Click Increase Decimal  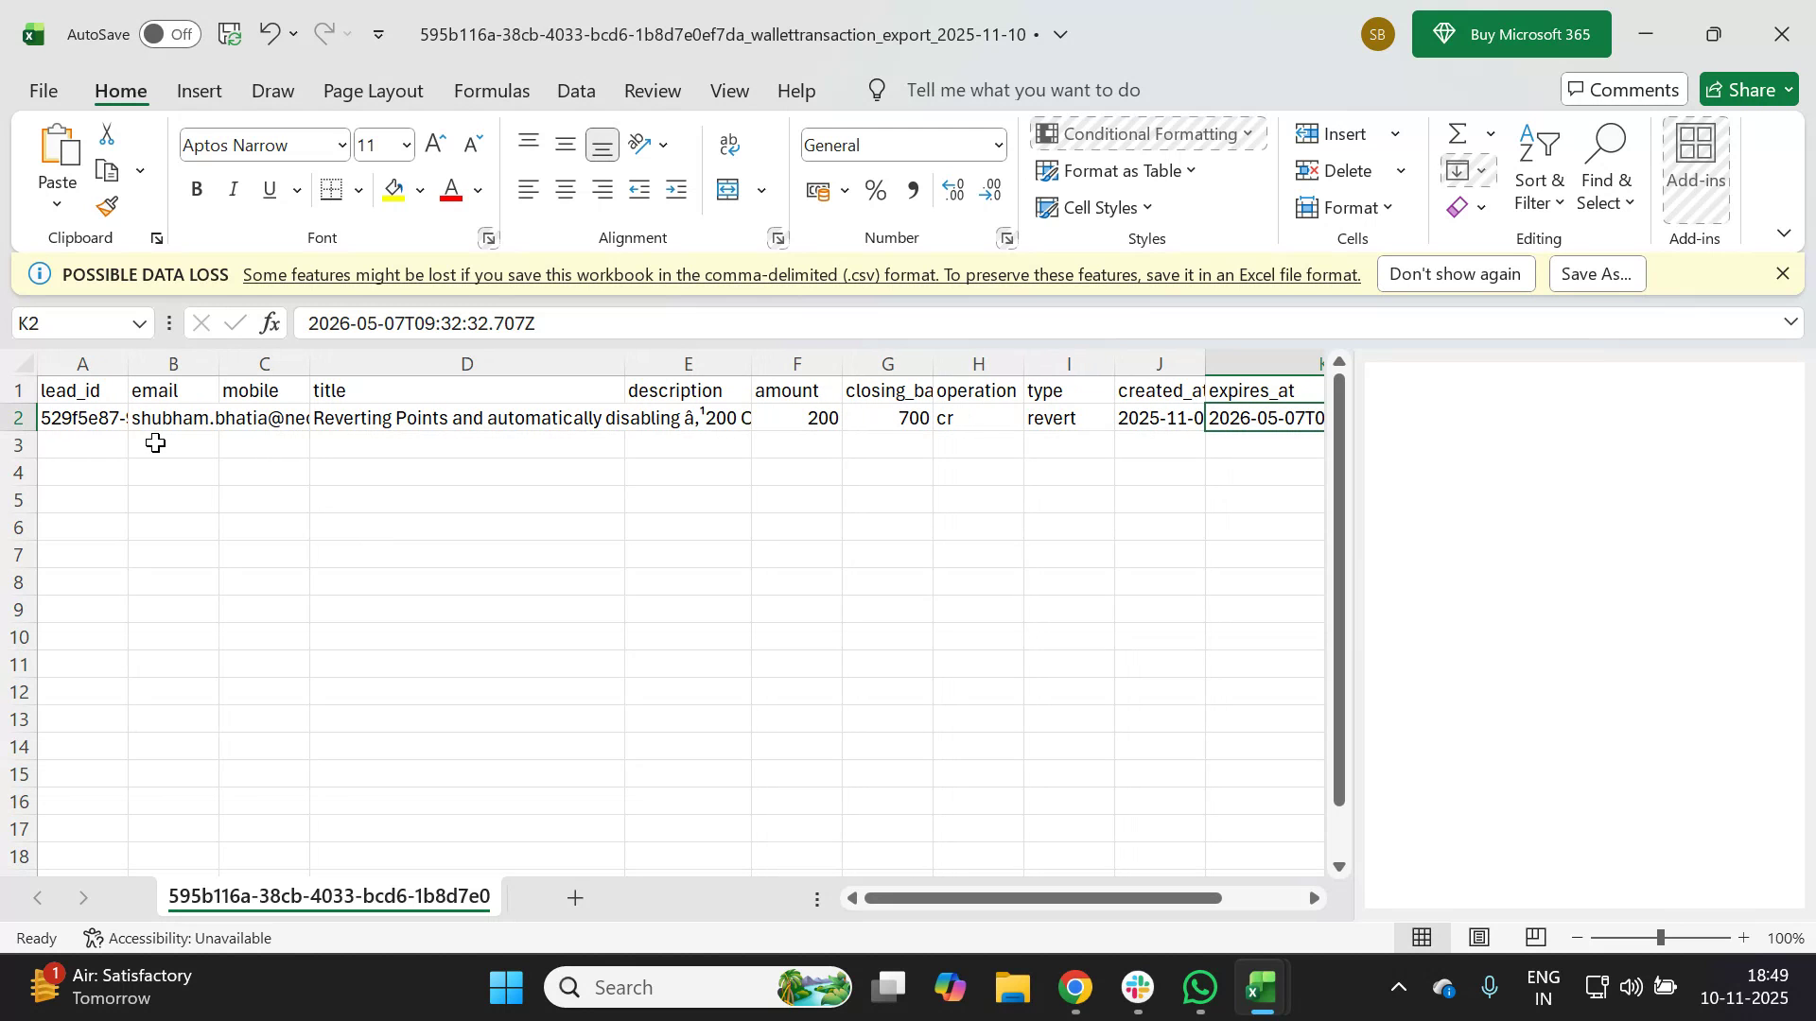[x=953, y=190]
